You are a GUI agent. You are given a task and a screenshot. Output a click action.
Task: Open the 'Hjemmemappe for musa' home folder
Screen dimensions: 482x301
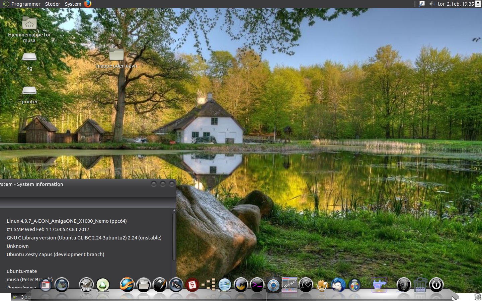(29, 24)
